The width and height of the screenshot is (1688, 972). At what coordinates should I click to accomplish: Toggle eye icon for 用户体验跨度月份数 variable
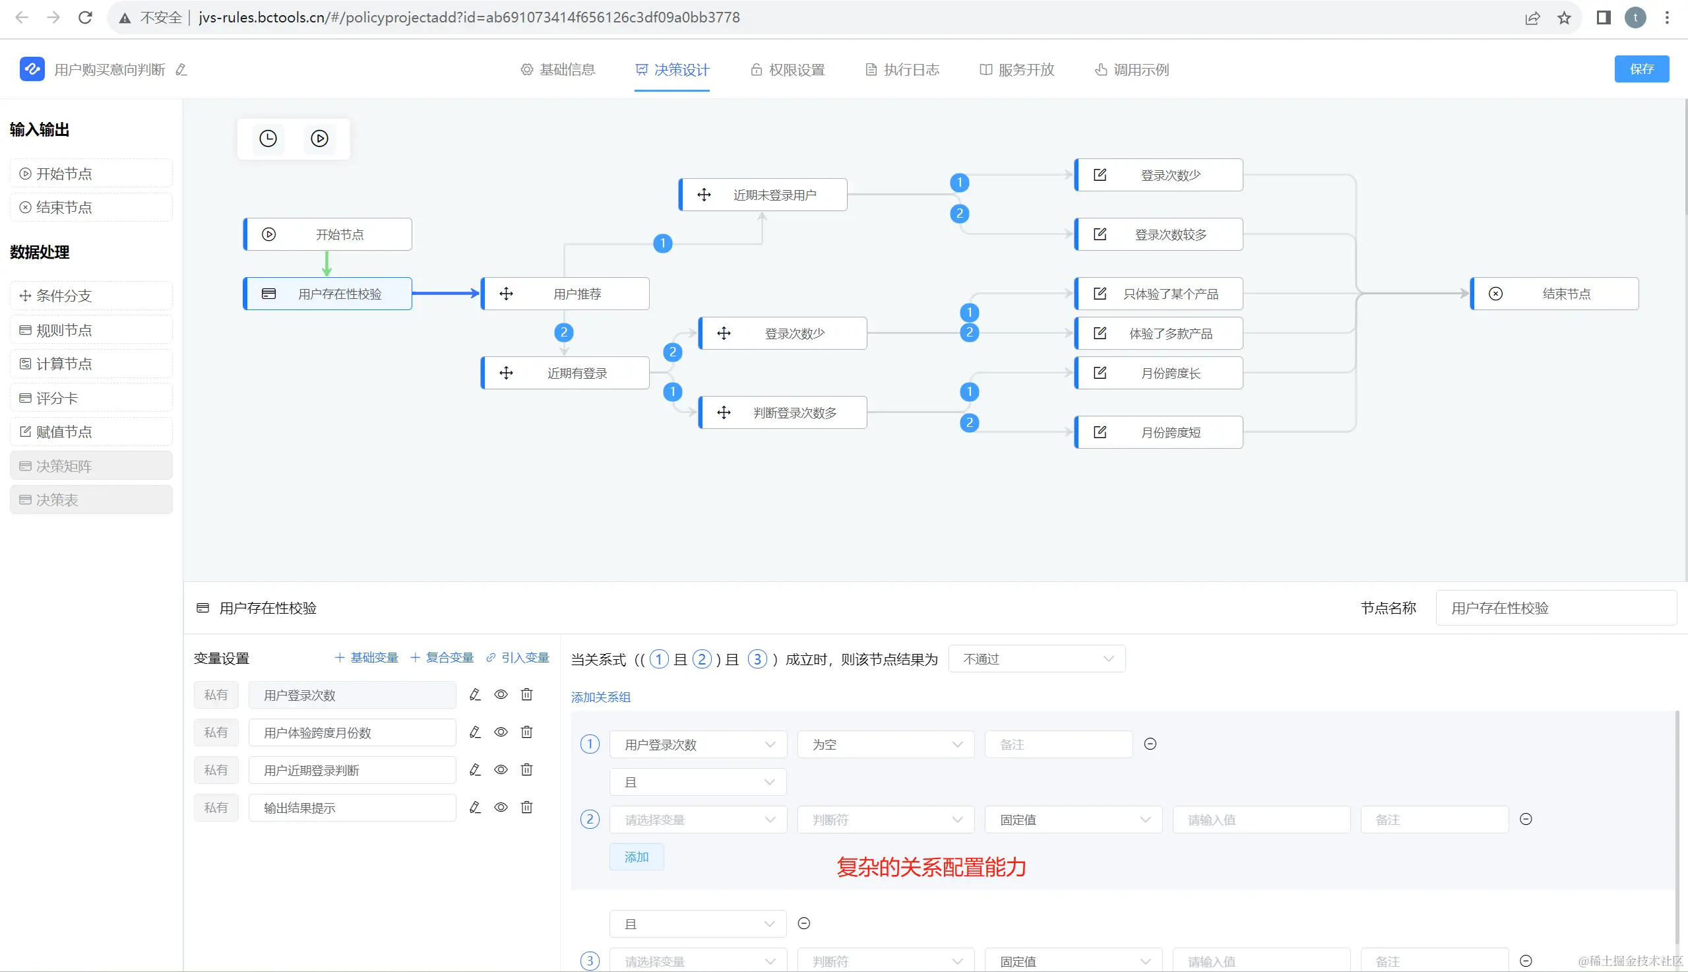point(501,732)
